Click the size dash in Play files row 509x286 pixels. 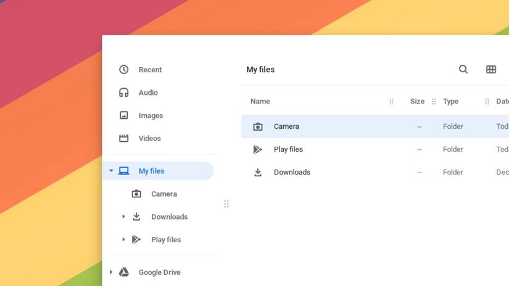coord(419,150)
